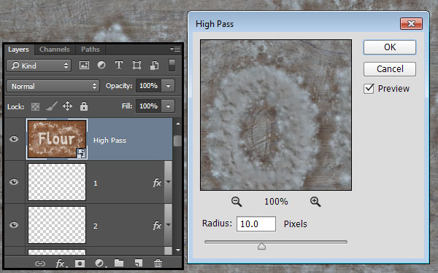
Task: Filter layers by smart object icon
Action: 155,66
